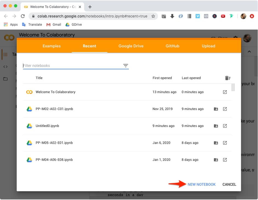This screenshot has width=258, height=200.
Task: Show PP-M05-A02-E01.ipynb in Drive folder icon
Action: tap(216, 143)
